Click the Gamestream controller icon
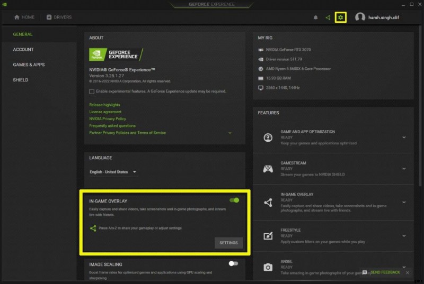 coord(268,169)
